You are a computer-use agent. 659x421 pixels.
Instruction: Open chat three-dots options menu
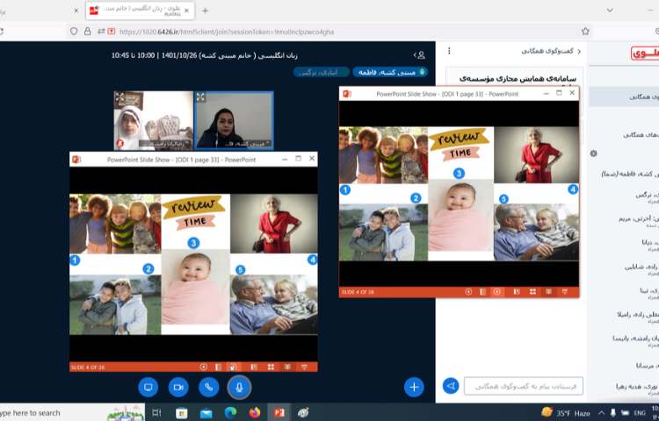click(x=449, y=51)
